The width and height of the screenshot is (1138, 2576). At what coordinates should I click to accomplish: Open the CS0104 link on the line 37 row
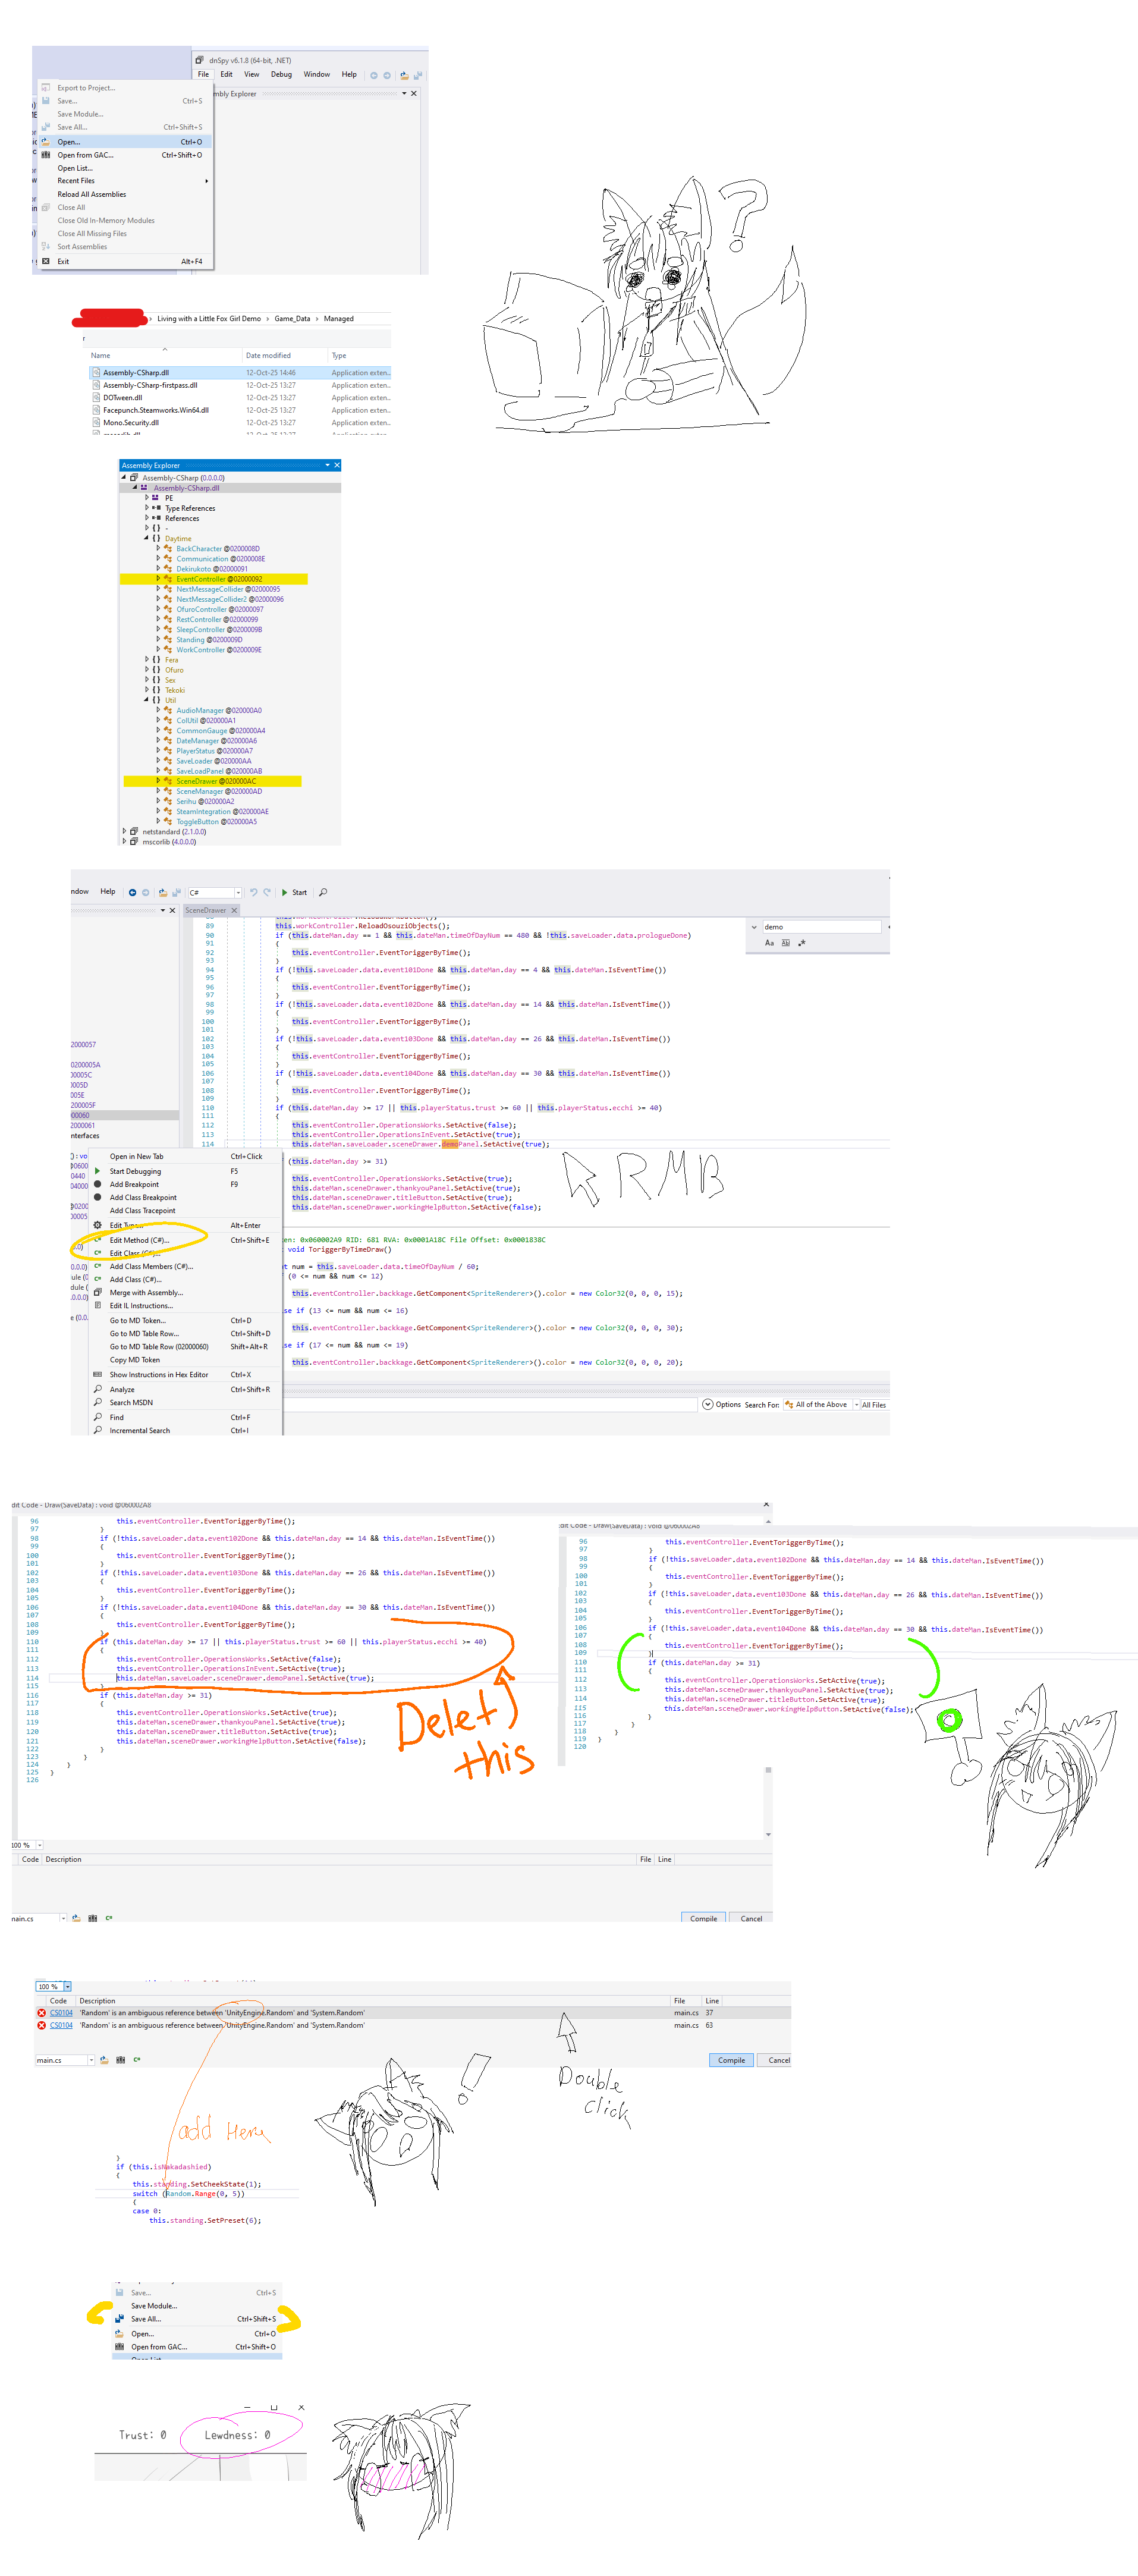pyautogui.click(x=61, y=2013)
